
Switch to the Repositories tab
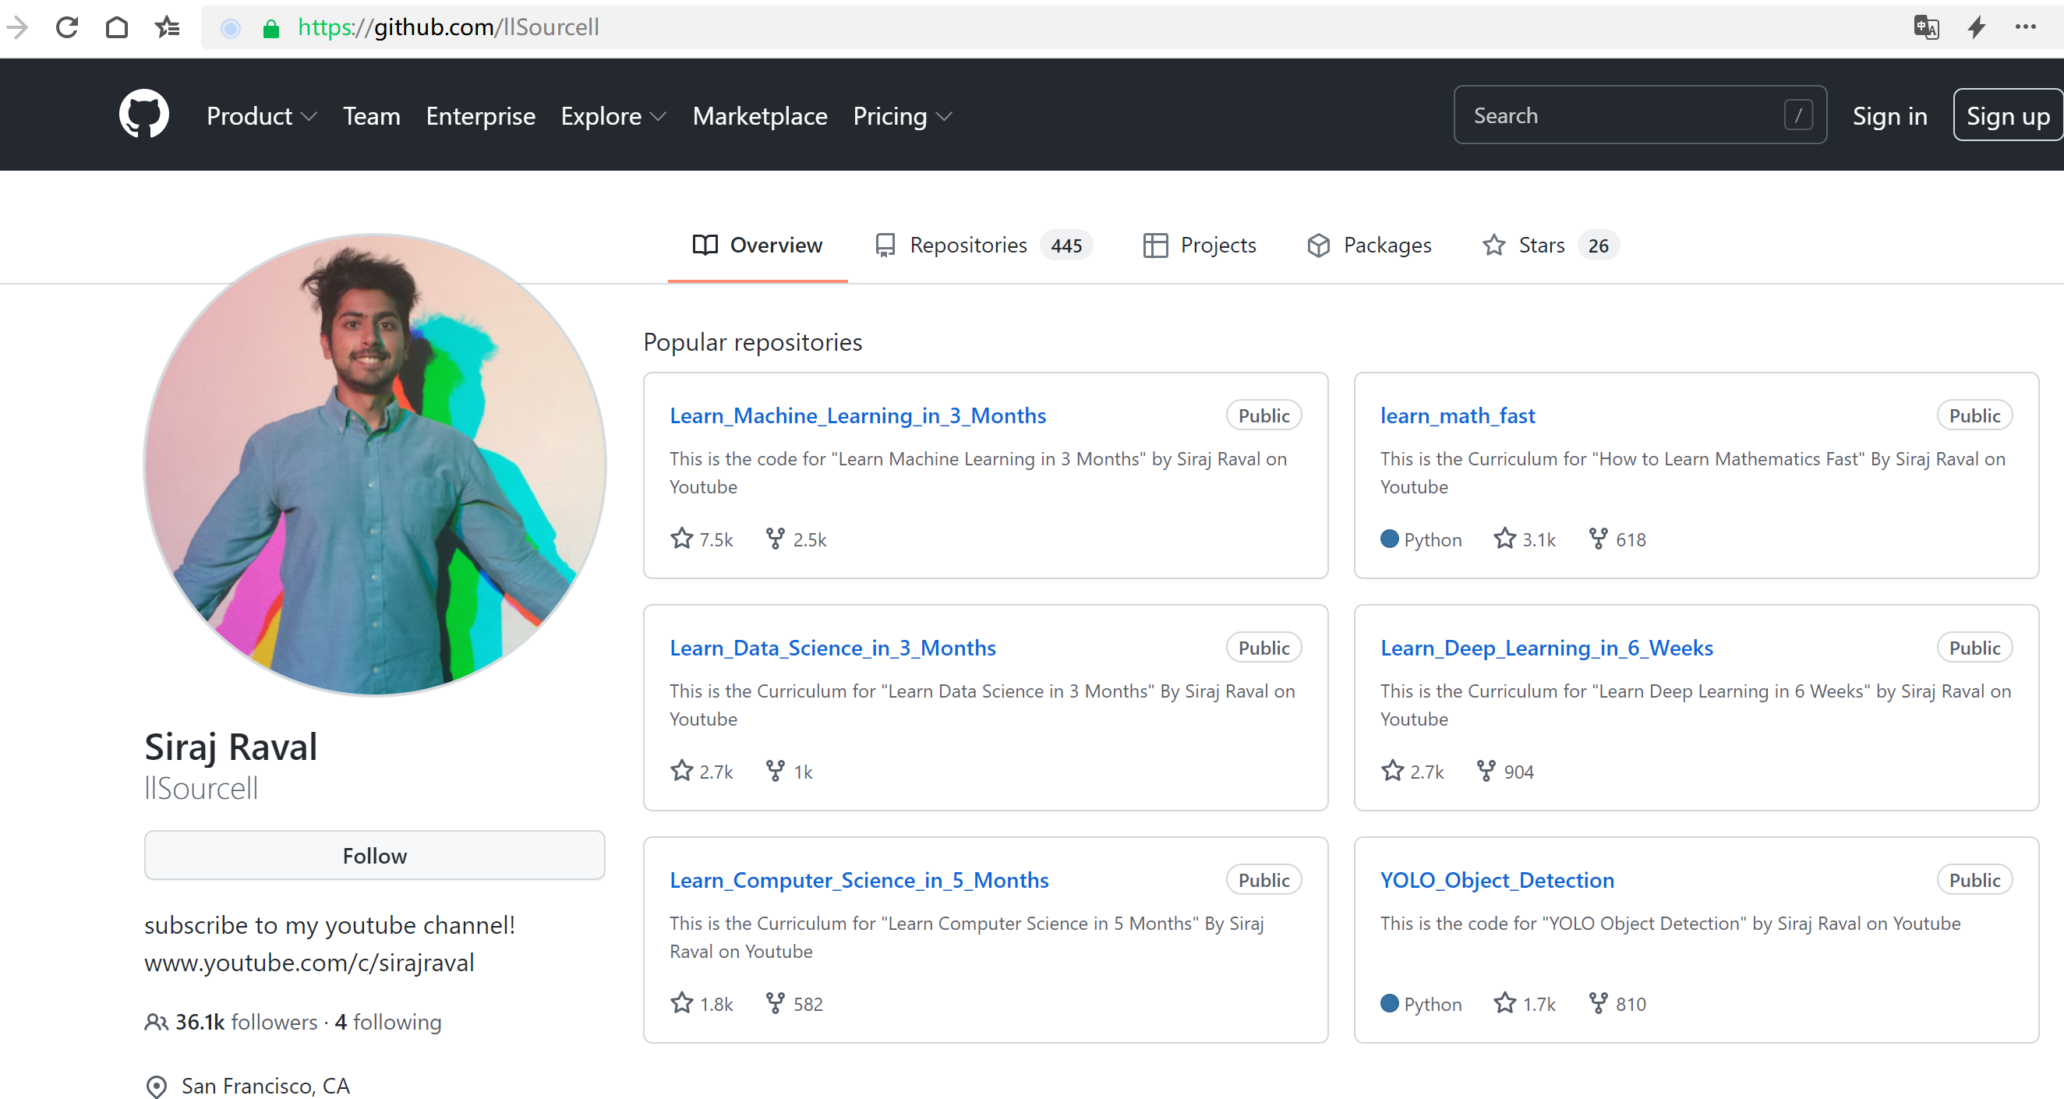click(x=983, y=245)
